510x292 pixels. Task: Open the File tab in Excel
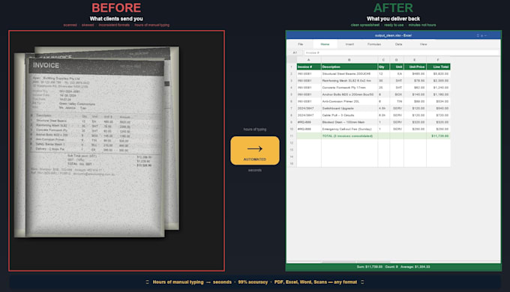coord(300,44)
